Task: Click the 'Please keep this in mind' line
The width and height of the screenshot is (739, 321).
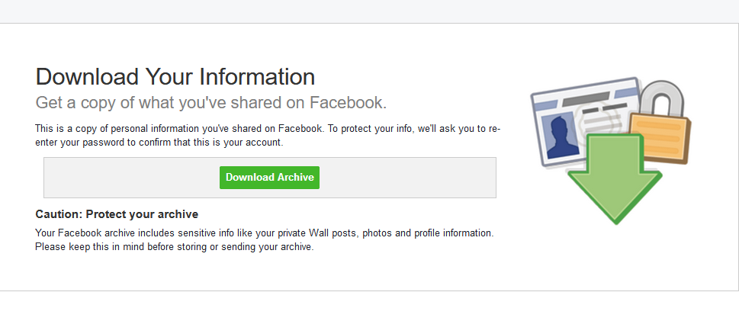Action: click(x=174, y=246)
